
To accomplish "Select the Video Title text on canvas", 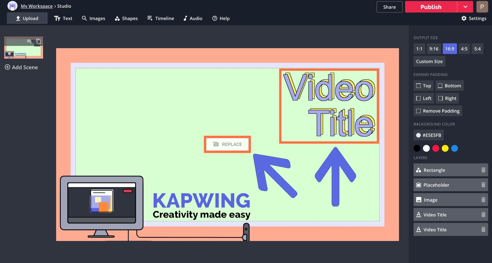I will click(329, 105).
